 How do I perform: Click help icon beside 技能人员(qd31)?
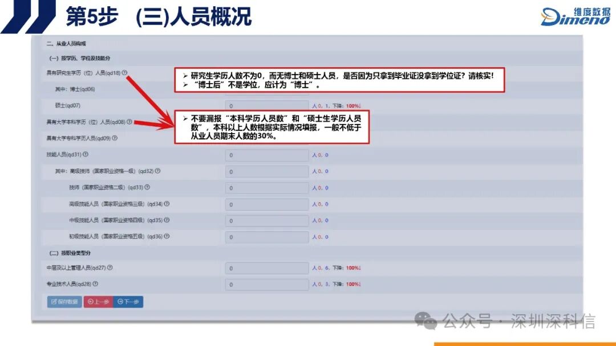click(x=86, y=154)
